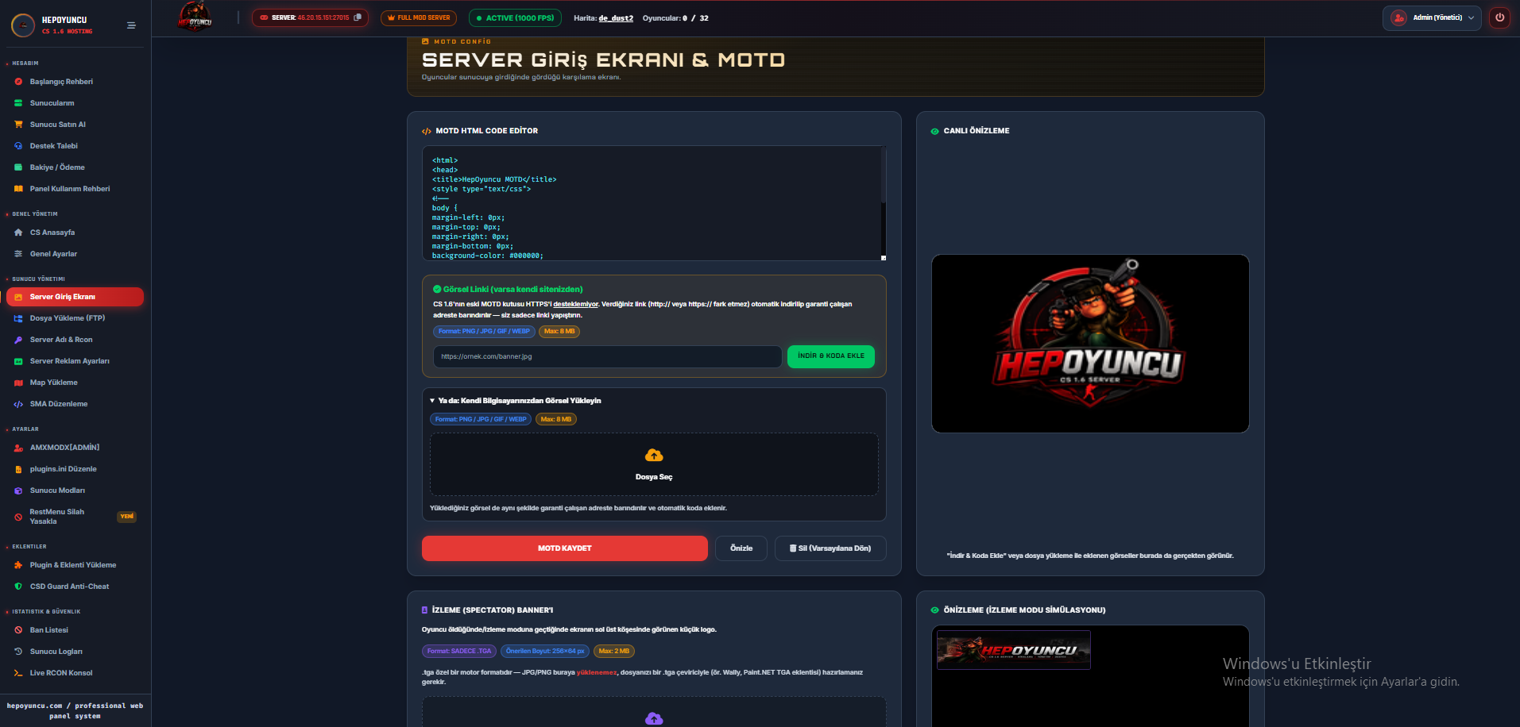Click the Dosya Yükleme (FTP) icon
1520x727 pixels.
[18, 318]
